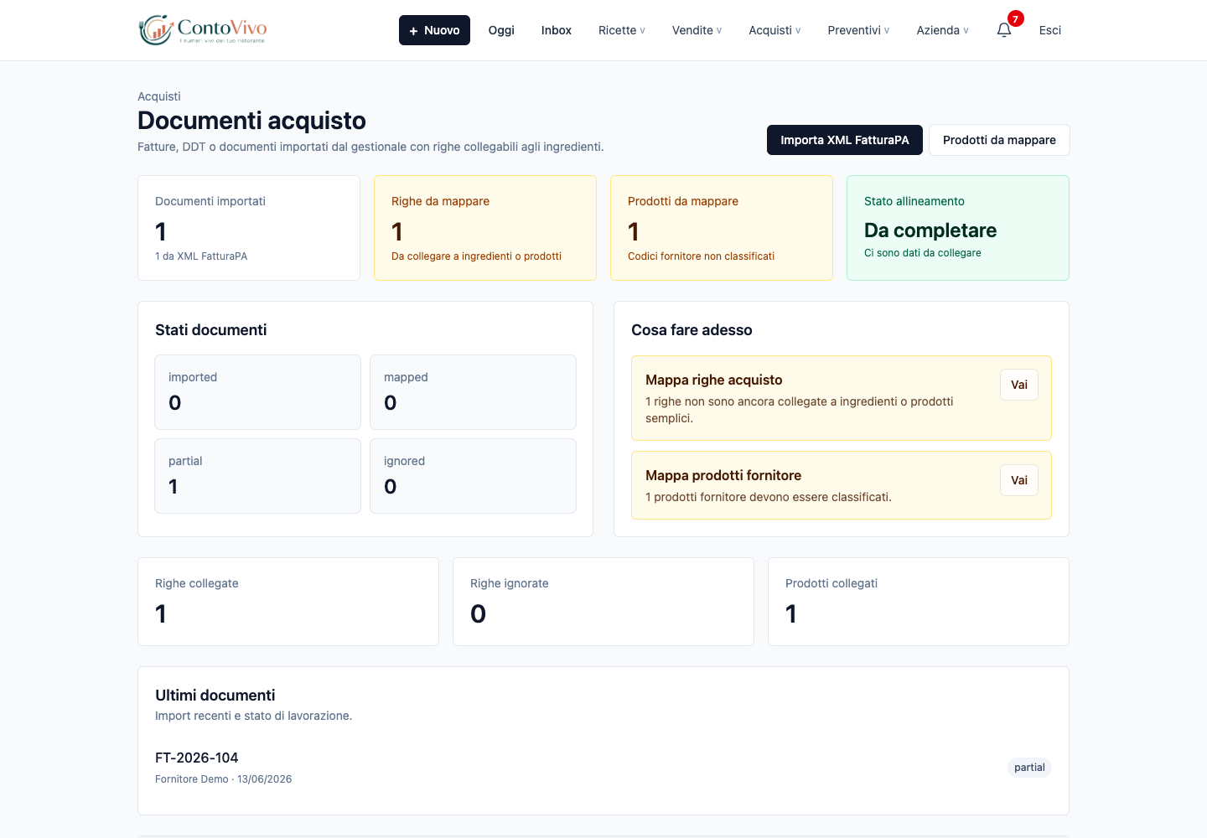Image resolution: width=1207 pixels, height=838 pixels.
Task: Open the Inbox page
Action: tap(557, 30)
